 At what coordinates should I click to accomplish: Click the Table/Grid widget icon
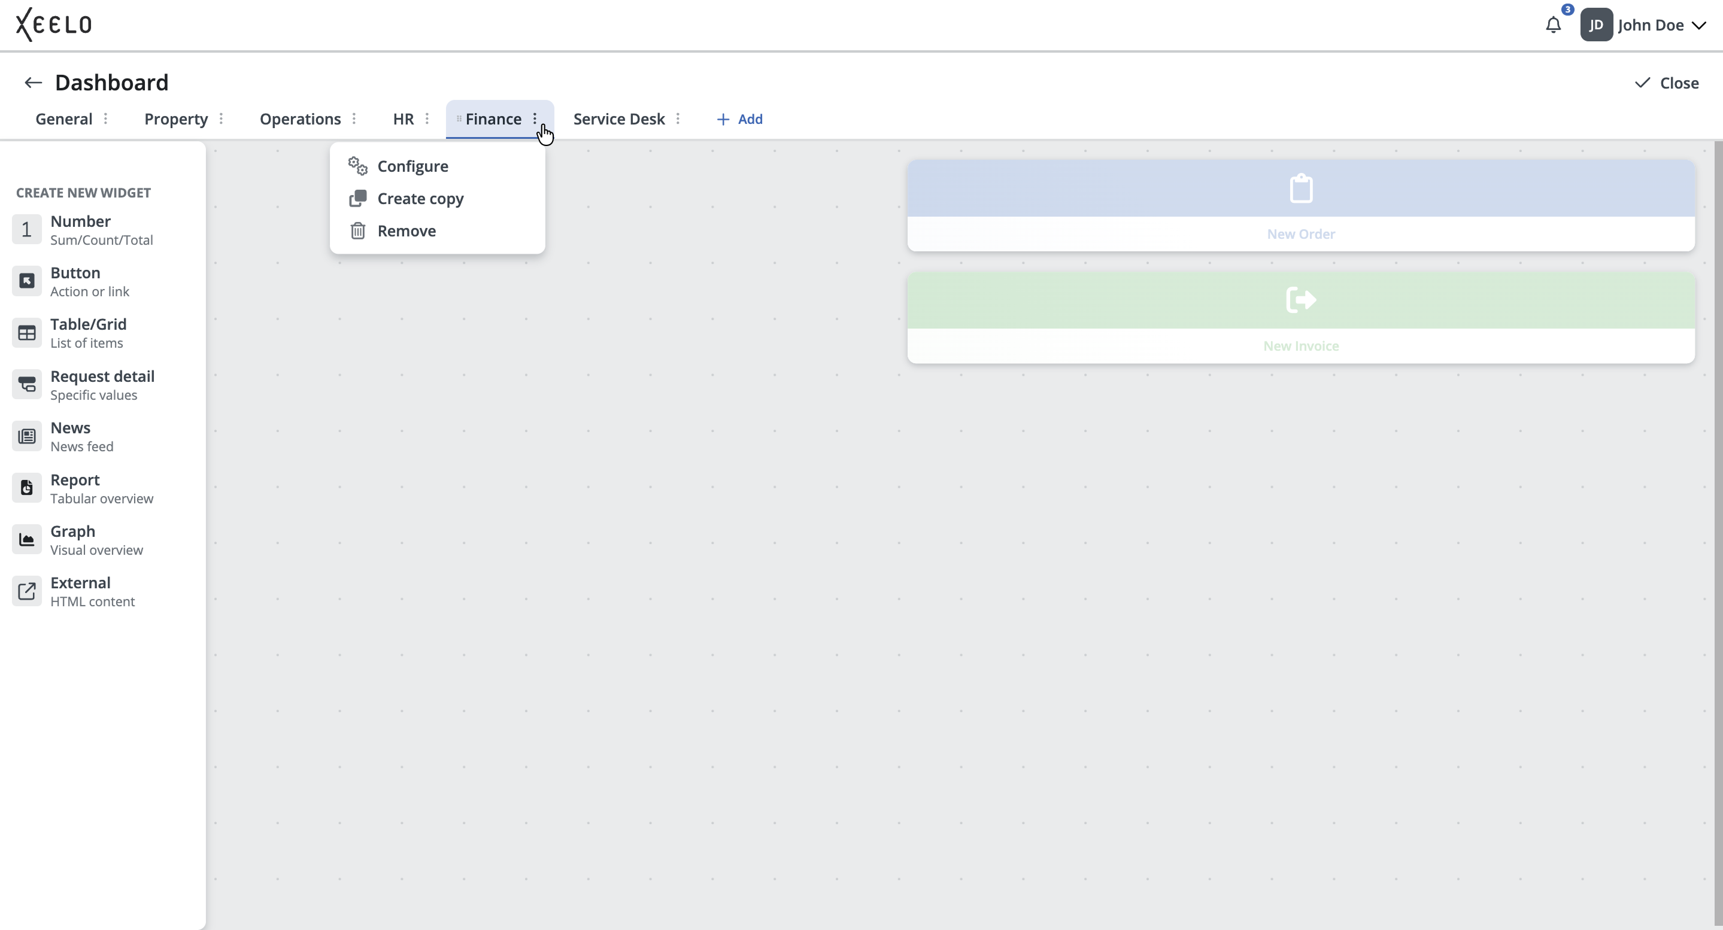27,332
